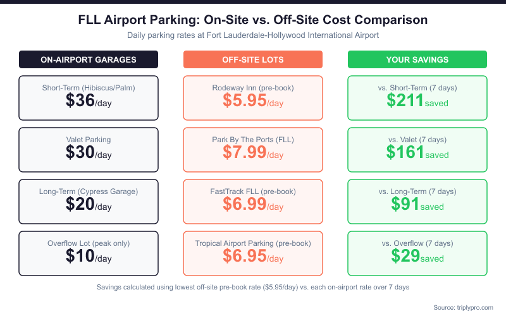
Task: Select the Overflow Lot peak-only card
Action: pos(89,253)
